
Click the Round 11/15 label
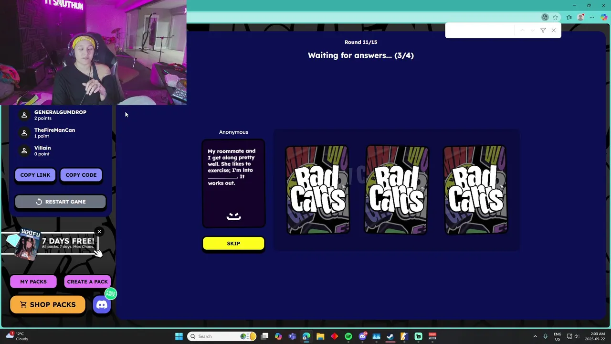pos(361,42)
